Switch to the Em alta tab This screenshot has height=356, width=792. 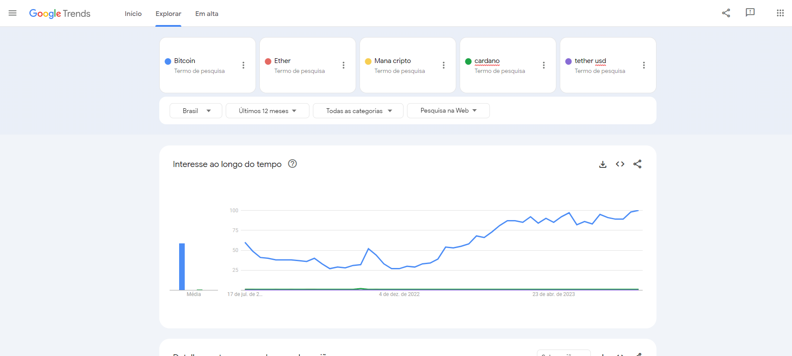pyautogui.click(x=207, y=14)
